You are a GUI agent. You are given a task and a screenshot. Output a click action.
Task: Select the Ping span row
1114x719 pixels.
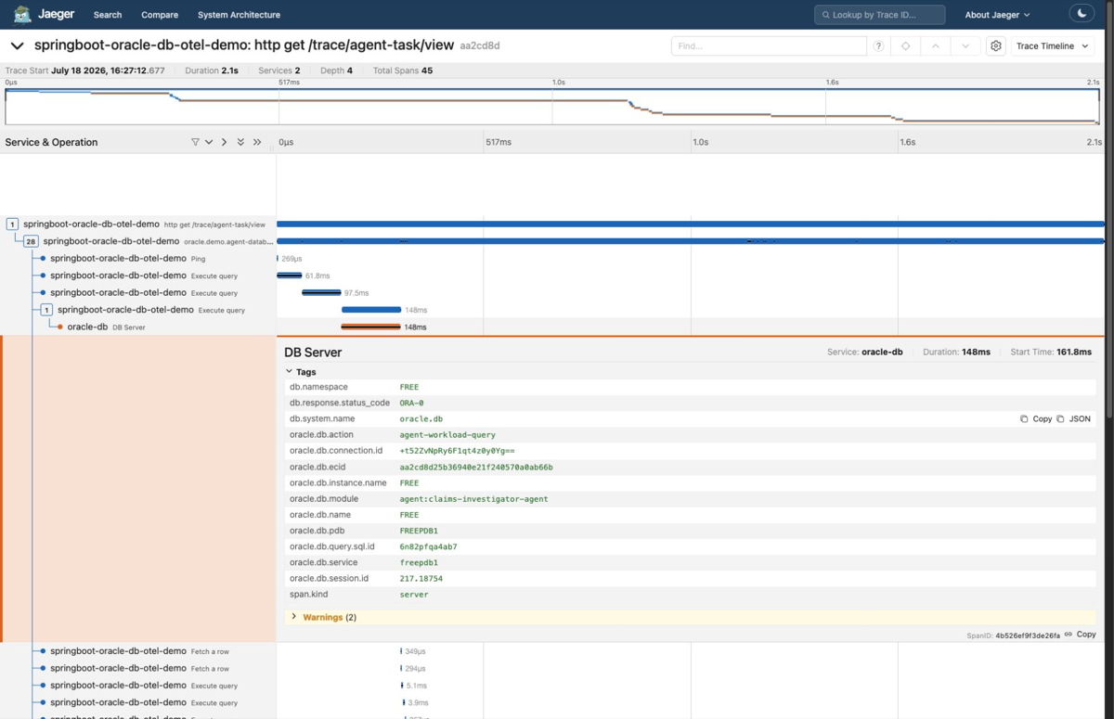[x=138, y=259]
